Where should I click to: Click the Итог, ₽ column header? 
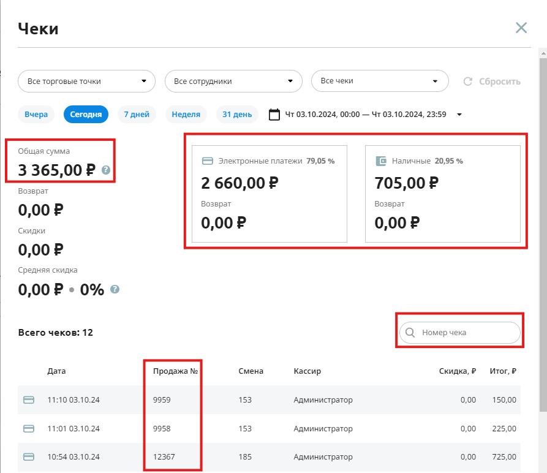click(503, 371)
